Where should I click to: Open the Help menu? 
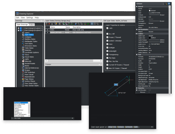pos(37,18)
